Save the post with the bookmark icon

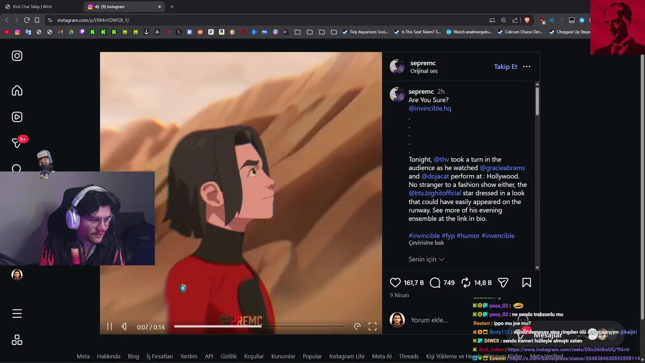pyautogui.click(x=527, y=283)
